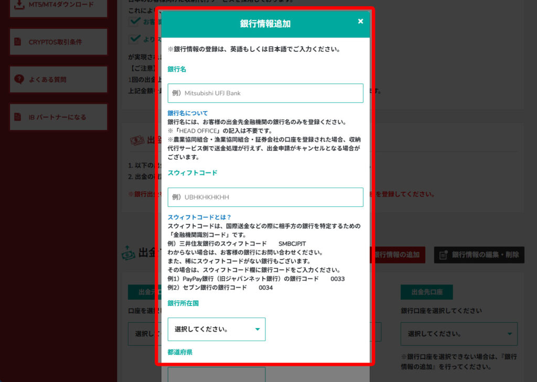The height and width of the screenshot is (382, 537).
Task: Click the スウィフトコード field label
Action: click(192, 173)
